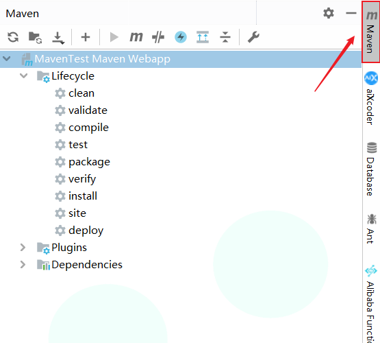Expand the Dependencies folder
380x343 pixels.
(23, 265)
